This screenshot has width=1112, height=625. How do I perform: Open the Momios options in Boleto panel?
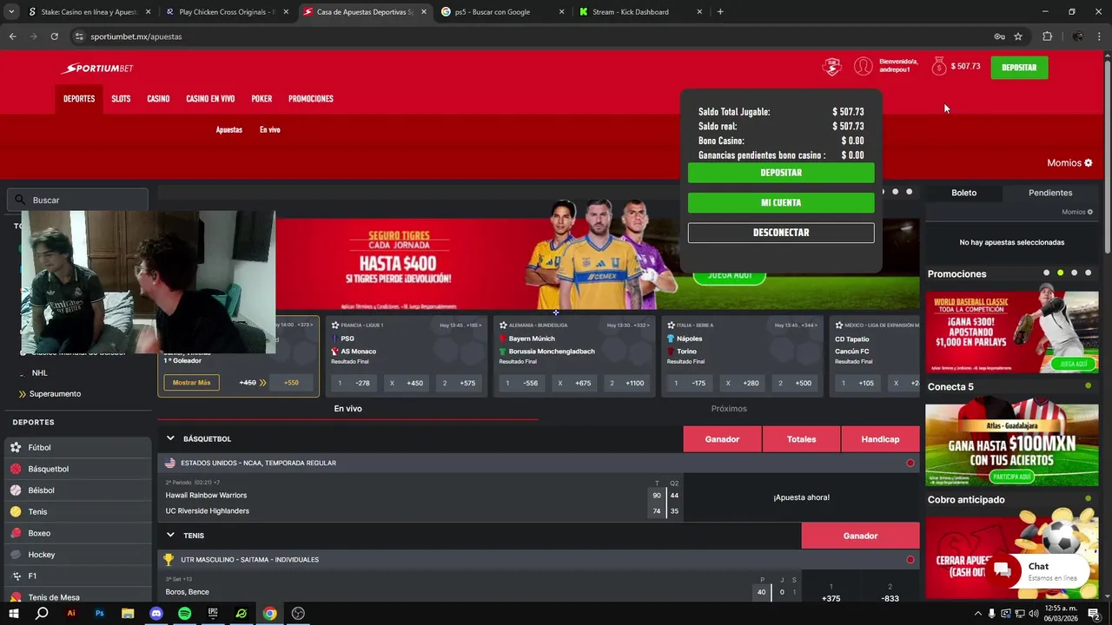1077,212
